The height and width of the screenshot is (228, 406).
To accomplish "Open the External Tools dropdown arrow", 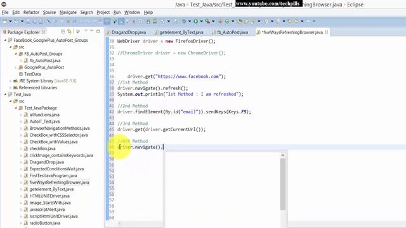I will [213, 22].
